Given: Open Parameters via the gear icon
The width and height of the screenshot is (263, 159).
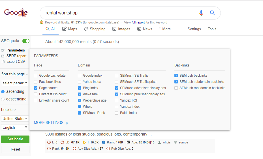Looking at the screenshot, I should 3,50.
